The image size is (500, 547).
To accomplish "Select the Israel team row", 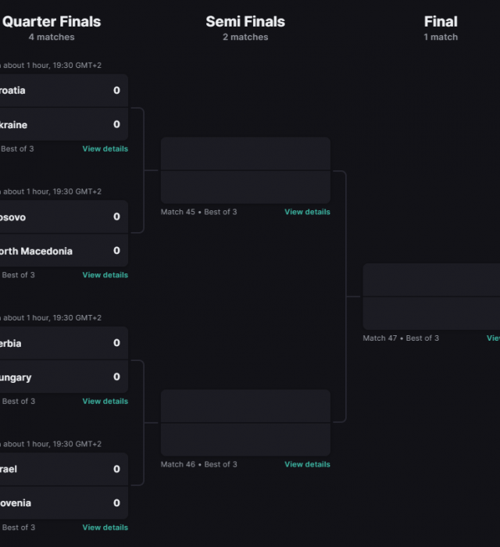I will pos(62,470).
